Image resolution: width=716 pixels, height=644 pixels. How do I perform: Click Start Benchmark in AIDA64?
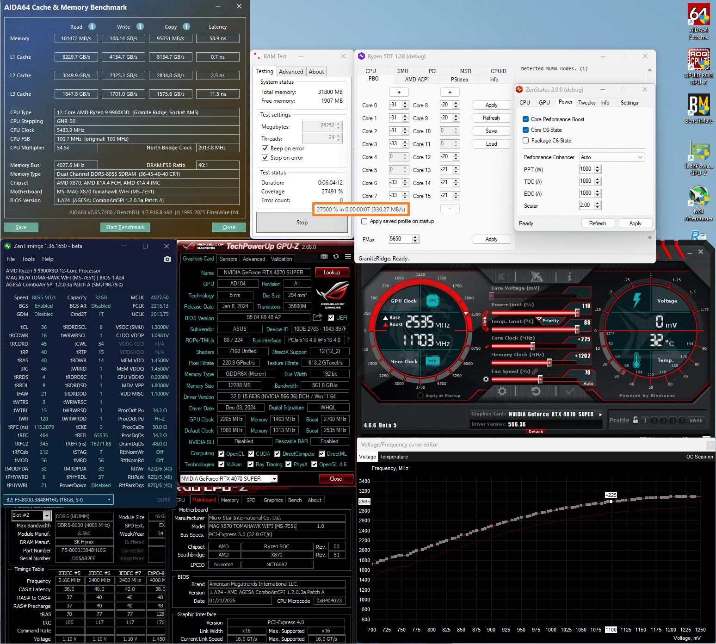(x=125, y=227)
